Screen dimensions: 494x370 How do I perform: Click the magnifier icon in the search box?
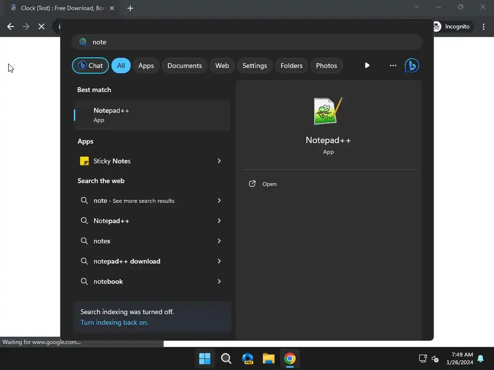click(83, 42)
